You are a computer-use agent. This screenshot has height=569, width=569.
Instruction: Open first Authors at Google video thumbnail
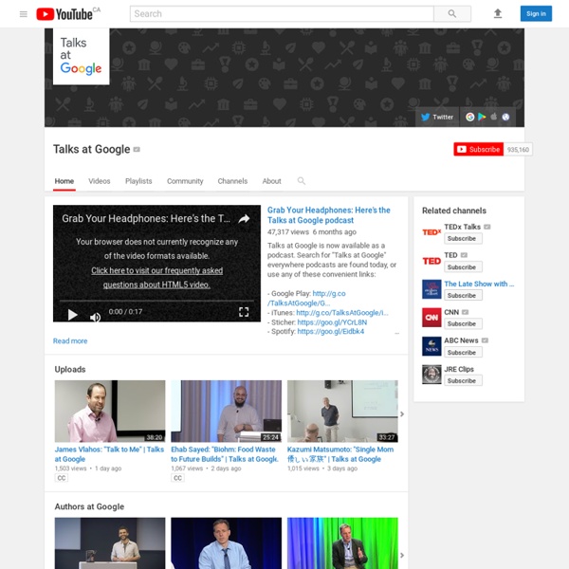click(x=110, y=543)
